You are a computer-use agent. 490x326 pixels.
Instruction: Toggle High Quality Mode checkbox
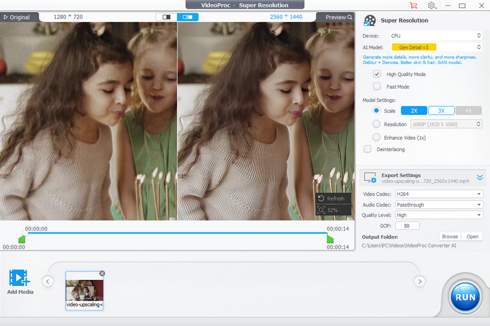pyautogui.click(x=377, y=74)
